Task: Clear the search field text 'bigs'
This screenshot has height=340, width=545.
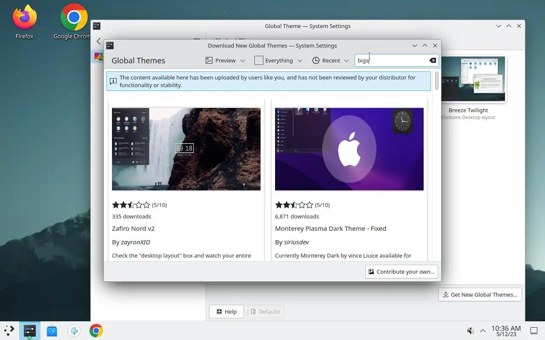Action: point(433,60)
